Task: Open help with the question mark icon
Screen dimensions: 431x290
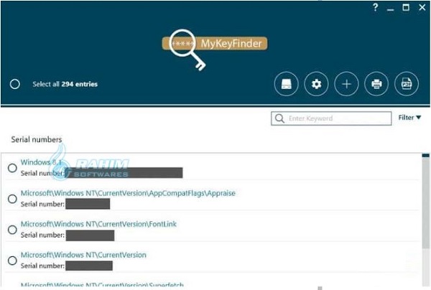Action: click(x=375, y=7)
